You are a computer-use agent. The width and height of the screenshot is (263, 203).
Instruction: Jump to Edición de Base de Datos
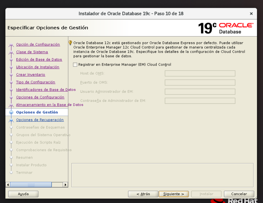pyautogui.click(x=39, y=60)
